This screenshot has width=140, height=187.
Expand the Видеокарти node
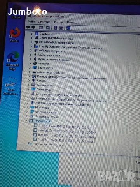click(30, 67)
